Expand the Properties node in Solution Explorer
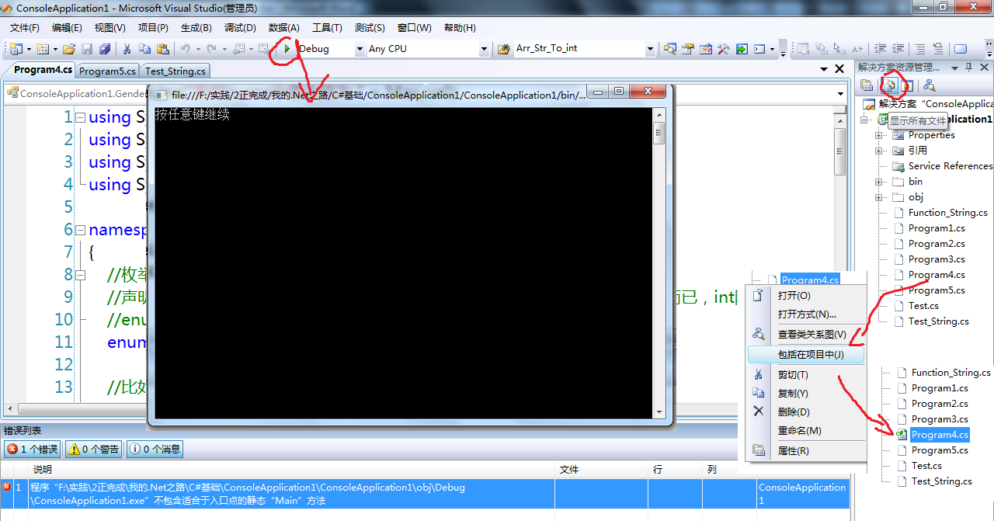 point(879,135)
